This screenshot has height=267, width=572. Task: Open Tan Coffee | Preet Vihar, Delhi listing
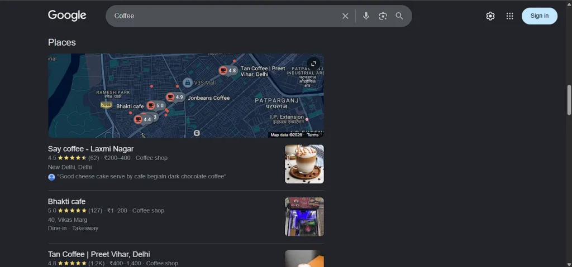point(99,254)
